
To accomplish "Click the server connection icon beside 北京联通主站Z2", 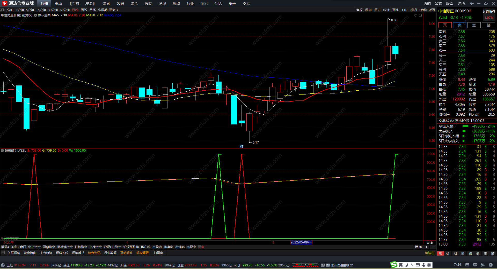I will [328, 265].
